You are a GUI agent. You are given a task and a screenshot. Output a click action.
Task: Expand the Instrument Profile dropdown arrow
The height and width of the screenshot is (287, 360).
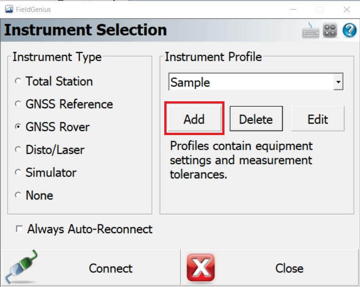338,82
